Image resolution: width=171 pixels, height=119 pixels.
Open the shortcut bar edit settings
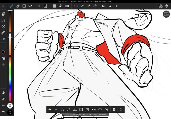pos(114,109)
